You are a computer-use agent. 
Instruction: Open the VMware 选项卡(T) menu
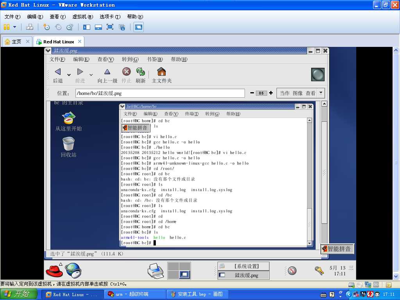[110, 16]
